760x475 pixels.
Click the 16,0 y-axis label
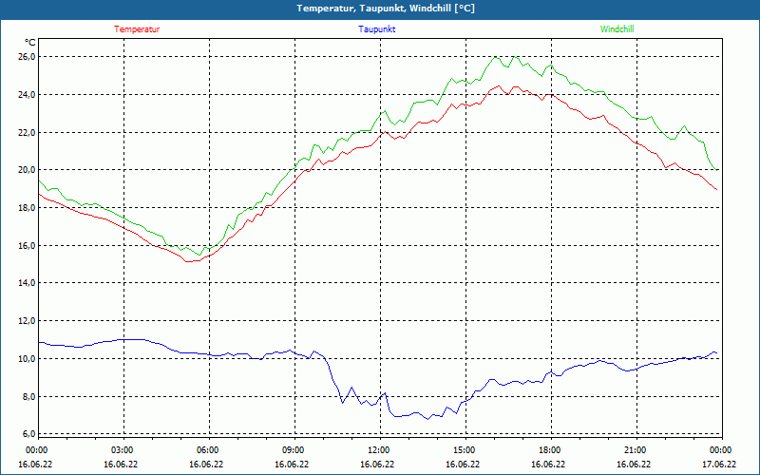(x=27, y=245)
